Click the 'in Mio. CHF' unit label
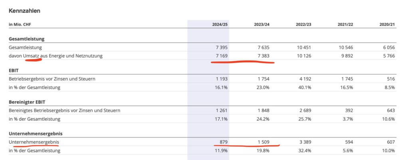The height and width of the screenshot is (160, 409). coord(19,24)
